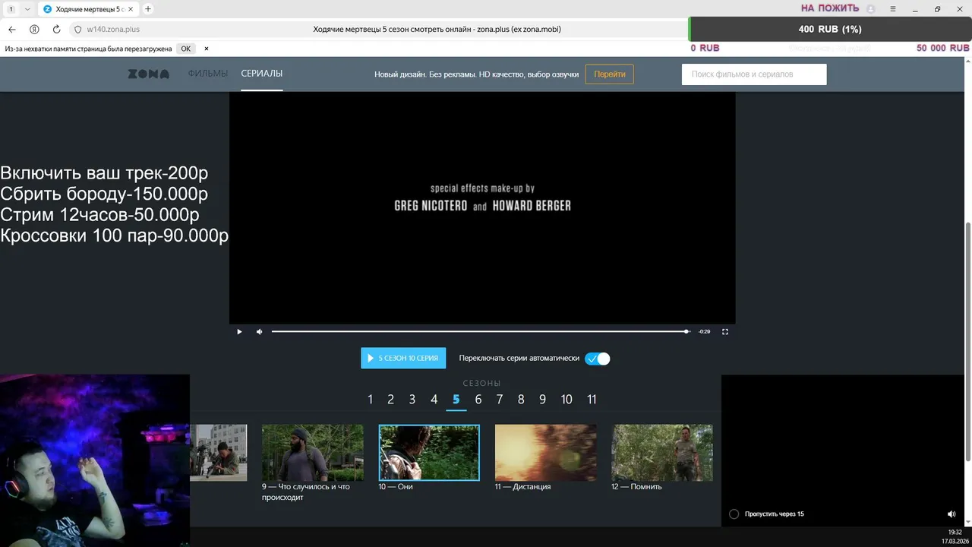This screenshot has width=972, height=547.
Task: Mute the ad player speaker icon
Action: click(951, 514)
